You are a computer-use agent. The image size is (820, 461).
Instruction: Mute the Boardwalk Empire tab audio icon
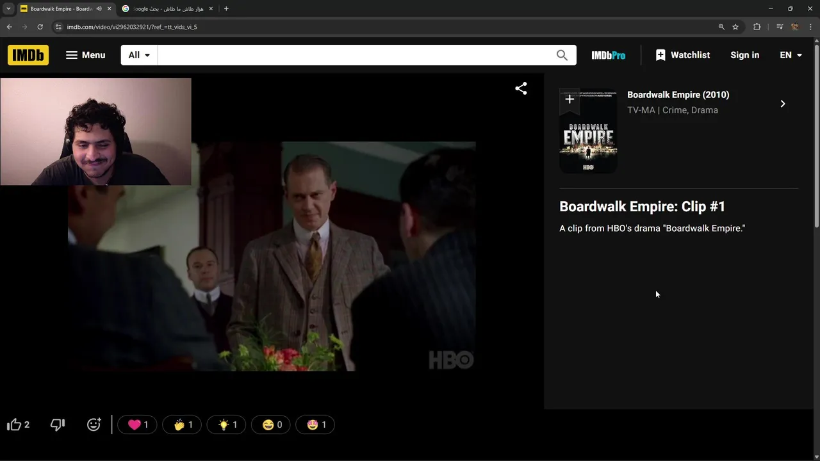point(99,9)
